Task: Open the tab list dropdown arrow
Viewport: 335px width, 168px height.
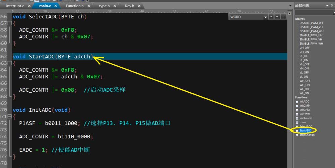Action: (290, 6)
